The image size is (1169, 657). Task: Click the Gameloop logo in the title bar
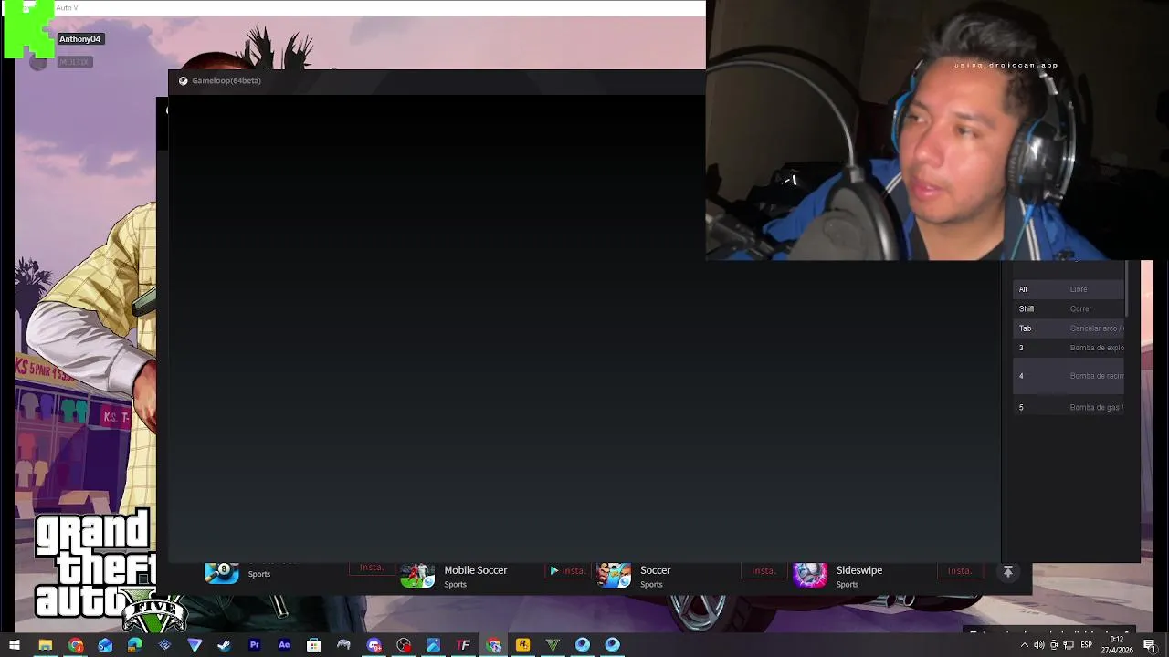pyautogui.click(x=183, y=80)
